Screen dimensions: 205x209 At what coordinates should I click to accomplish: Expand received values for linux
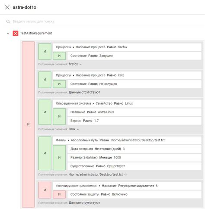click(x=78, y=129)
